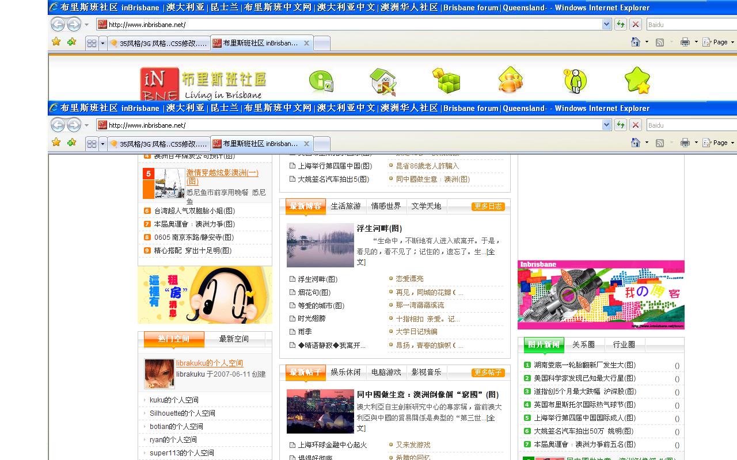Image resolution: width=737 pixels, height=460 pixels.
Task: Open link 台湾超人气双胞胎小姐(图)
Action: (x=195, y=211)
